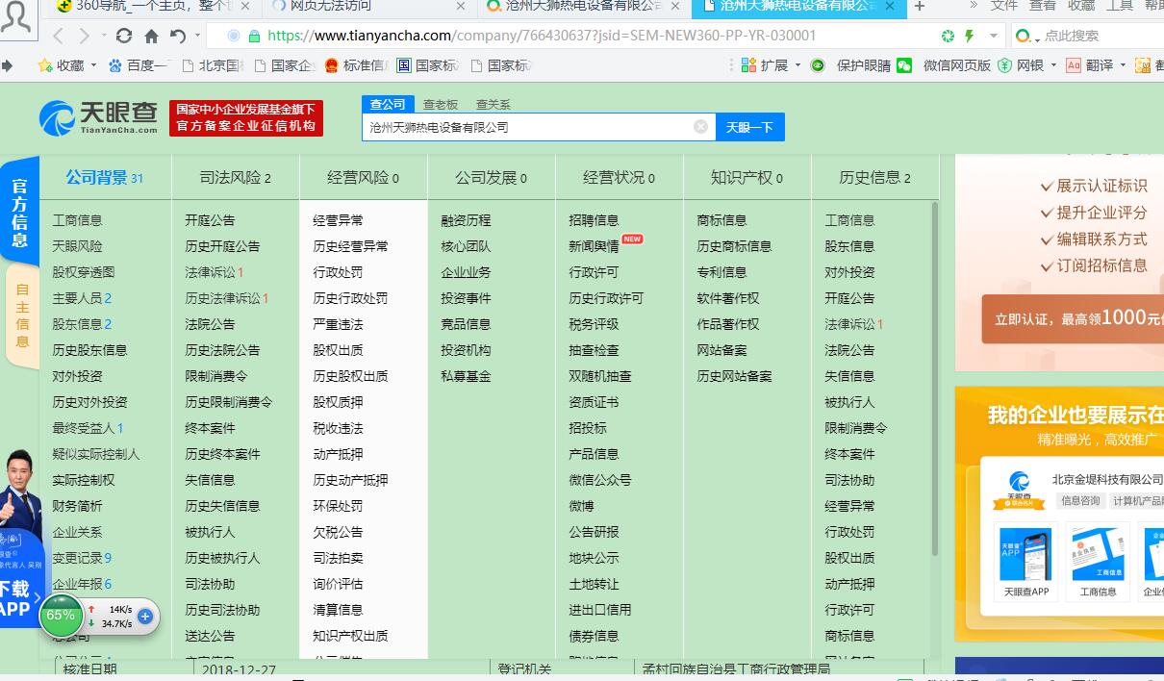
Task: Expand the 网银 dropdown arrow
Action: click(x=1053, y=65)
